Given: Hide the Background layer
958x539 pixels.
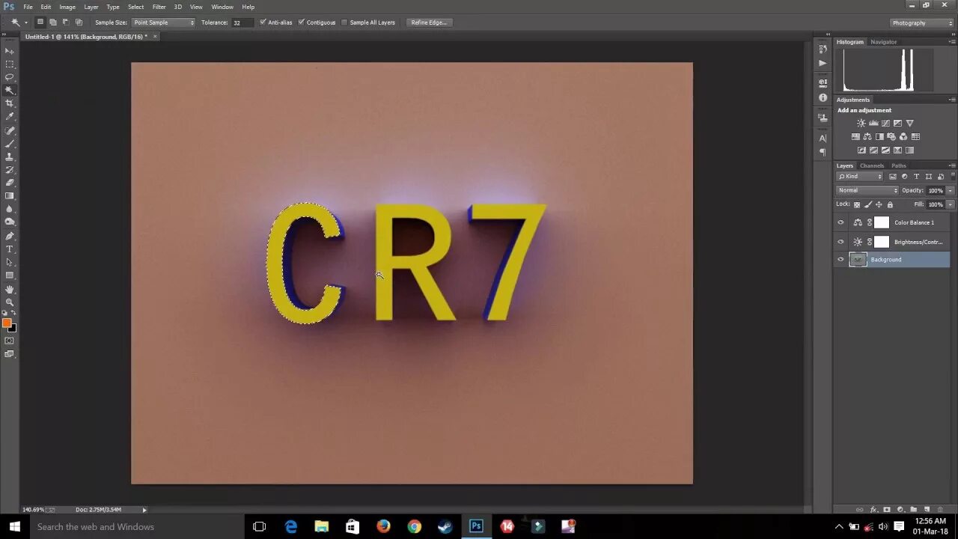Looking at the screenshot, I should click(840, 260).
